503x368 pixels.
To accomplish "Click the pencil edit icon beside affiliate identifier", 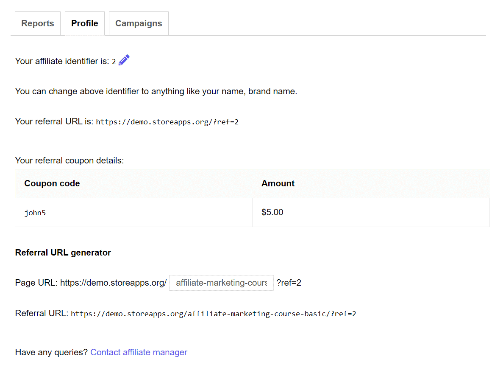I will [124, 60].
